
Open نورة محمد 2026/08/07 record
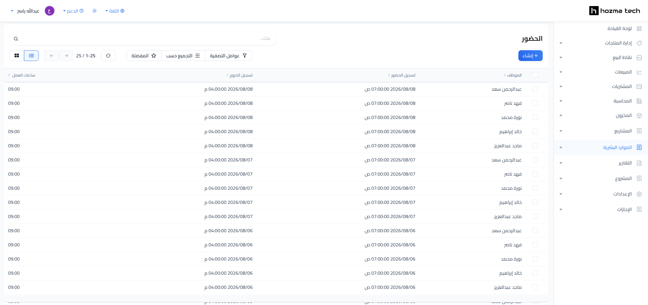(x=276, y=188)
